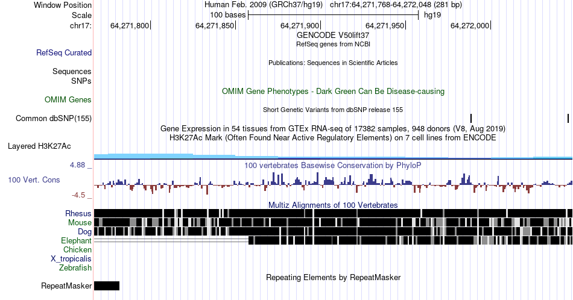
Task: Click the -4.5 PhyloP lower scale value
Action: [x=78, y=195]
